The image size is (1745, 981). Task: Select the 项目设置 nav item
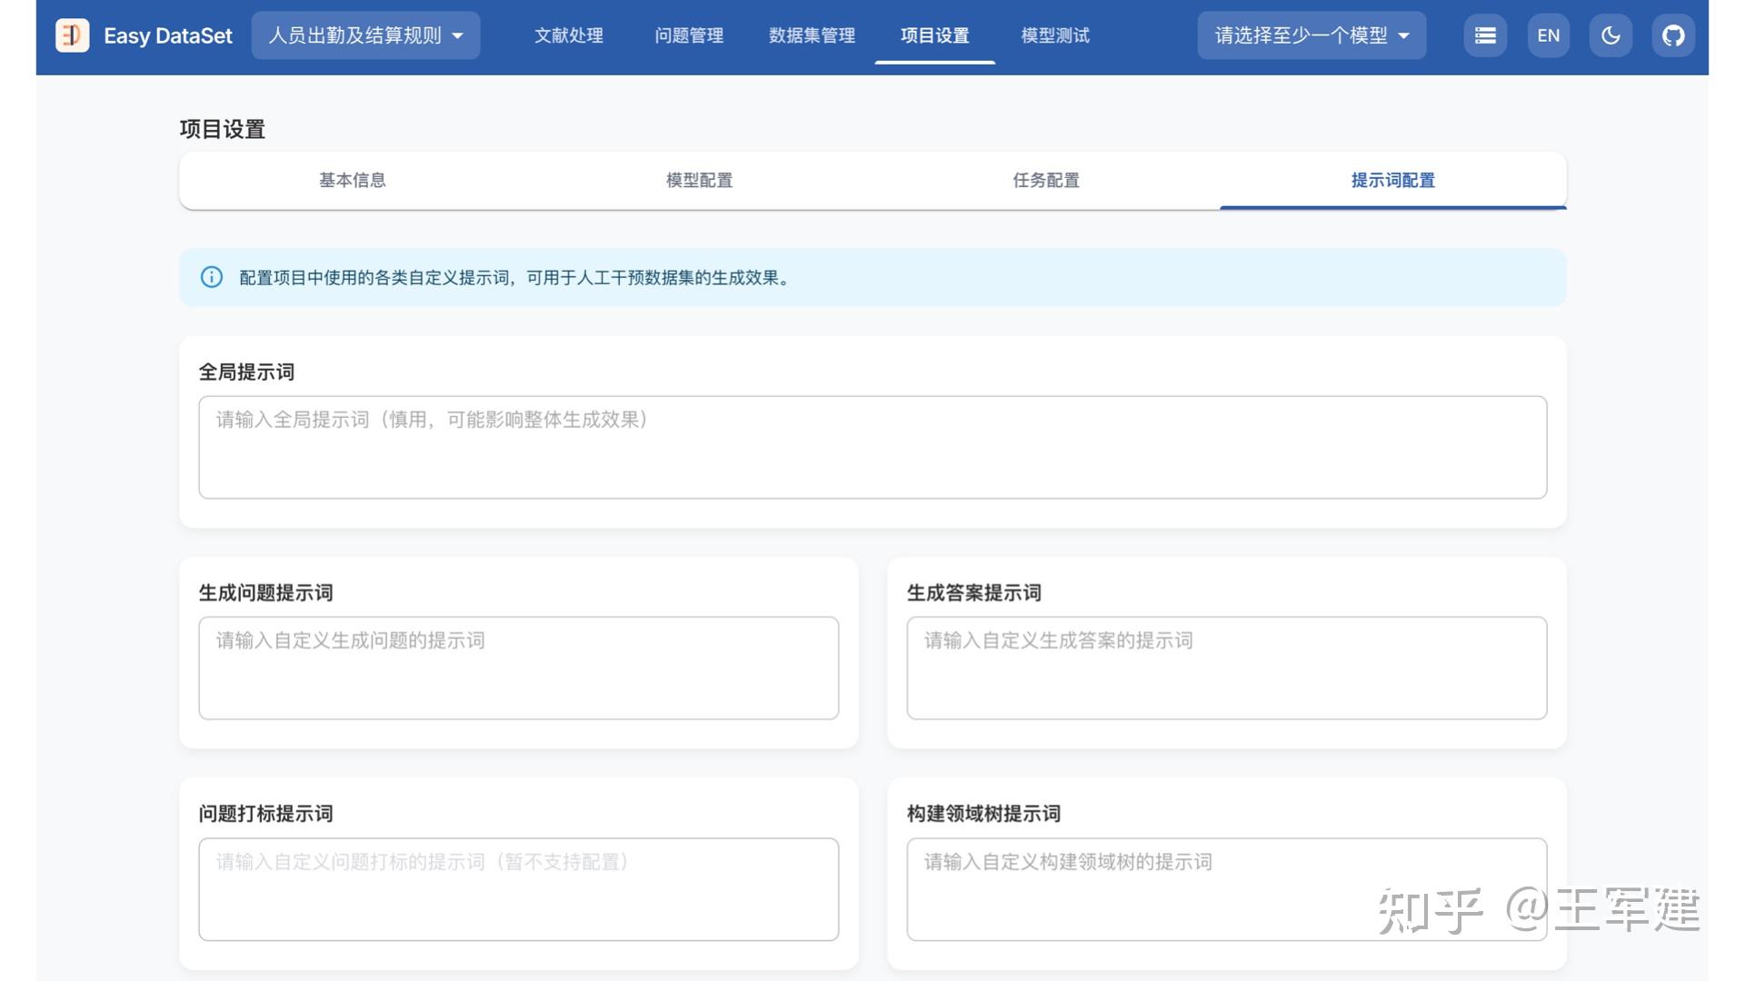click(x=934, y=35)
